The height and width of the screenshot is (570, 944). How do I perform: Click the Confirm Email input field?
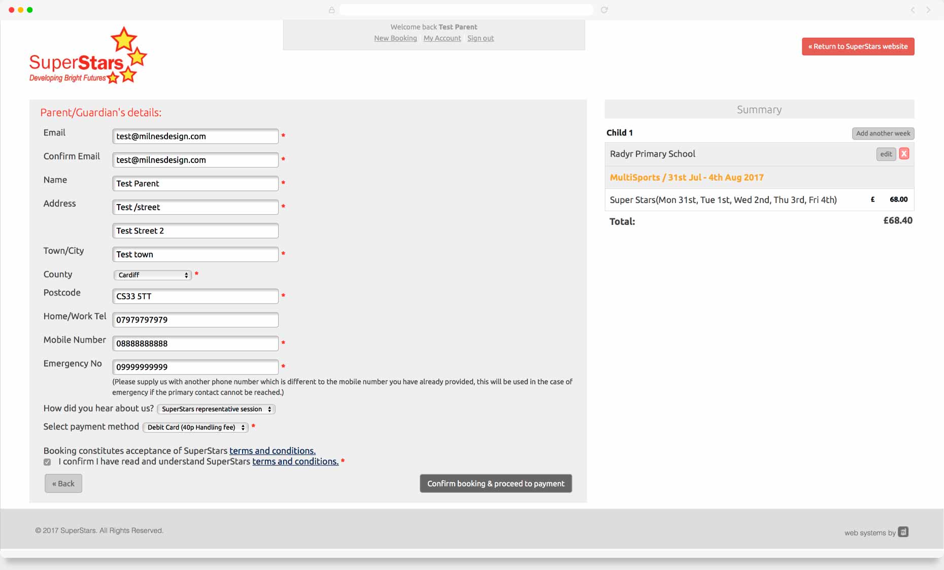[195, 160]
